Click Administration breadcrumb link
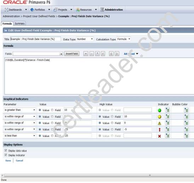 pos(11,16)
